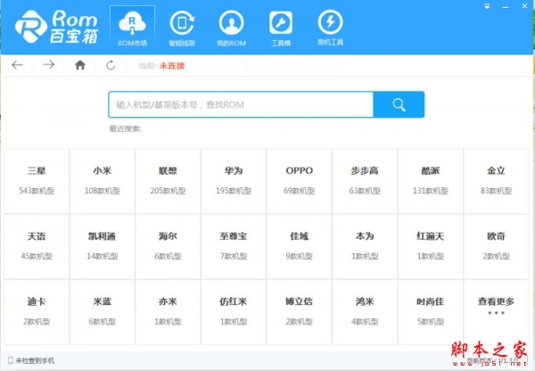This screenshot has height=371, width=535.
Task: Minimize the Rom百宝箱 window
Action: coord(506,7)
